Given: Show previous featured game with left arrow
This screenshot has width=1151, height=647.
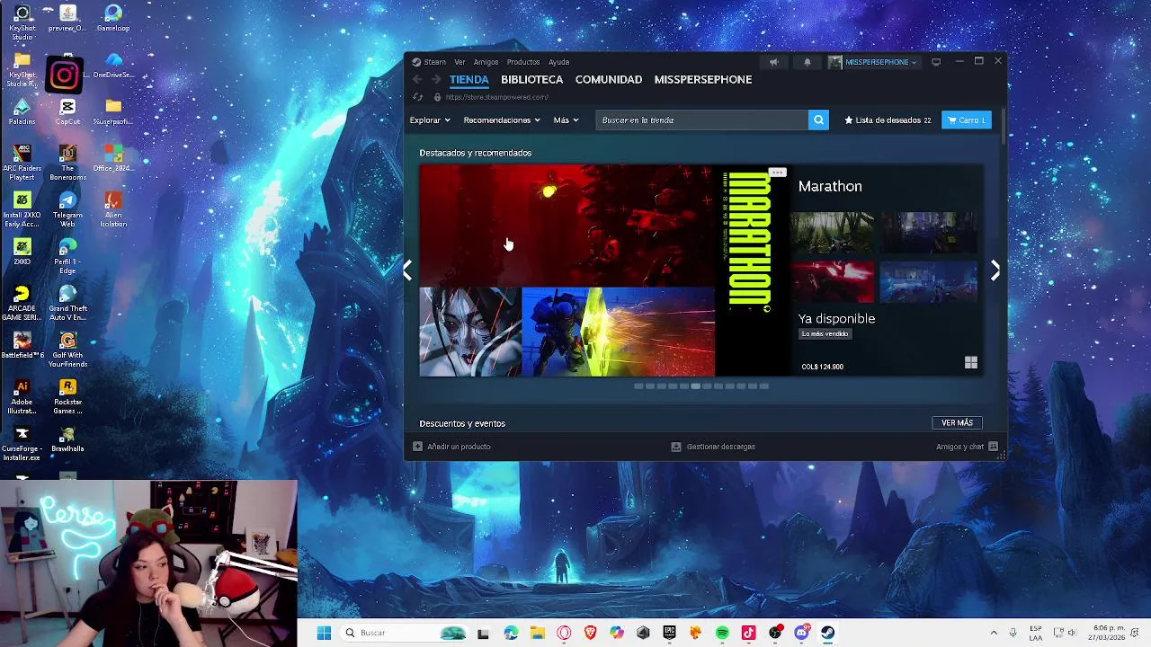Looking at the screenshot, I should tap(407, 270).
